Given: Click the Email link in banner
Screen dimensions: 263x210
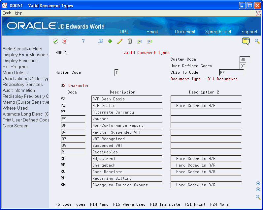Looking at the screenshot, I should (x=152, y=32).
